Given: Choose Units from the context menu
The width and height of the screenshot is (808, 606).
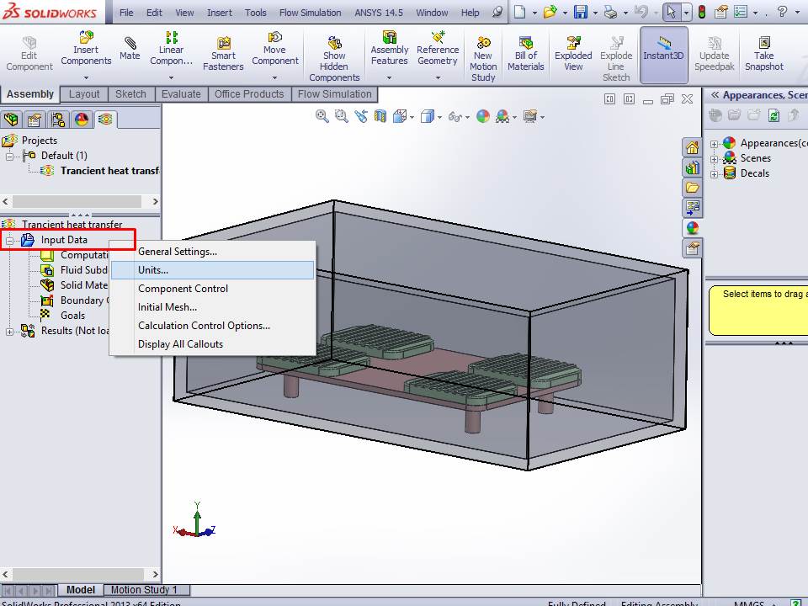Looking at the screenshot, I should [154, 269].
